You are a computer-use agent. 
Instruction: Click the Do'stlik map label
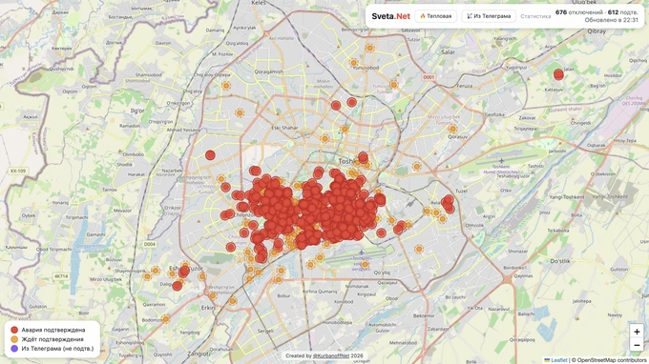pyautogui.click(x=560, y=261)
